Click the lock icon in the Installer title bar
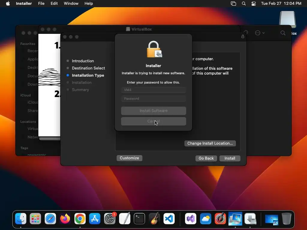Image resolution: width=307 pixels, height=230 pixels. click(243, 36)
